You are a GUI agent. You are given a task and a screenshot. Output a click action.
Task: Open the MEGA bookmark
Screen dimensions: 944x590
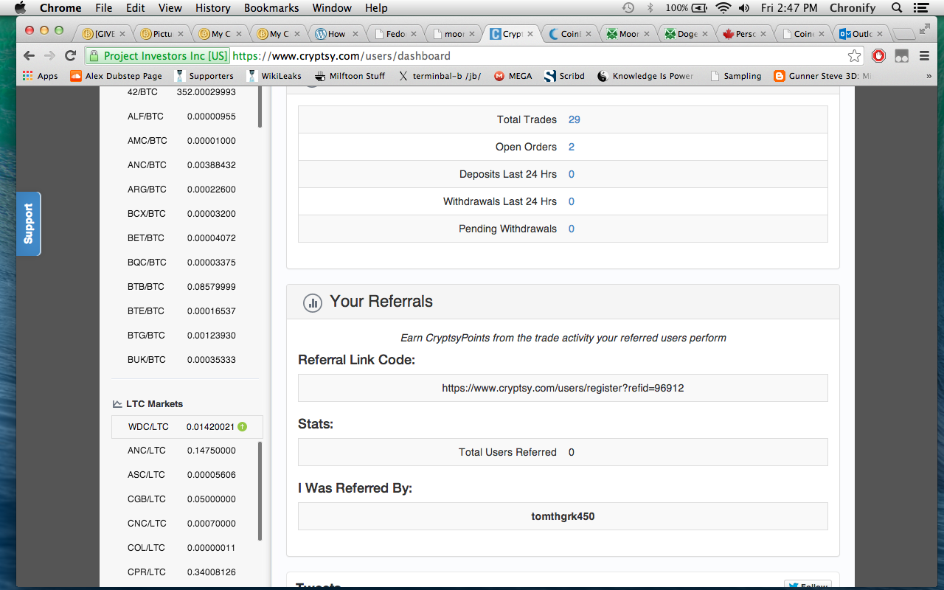click(x=513, y=76)
